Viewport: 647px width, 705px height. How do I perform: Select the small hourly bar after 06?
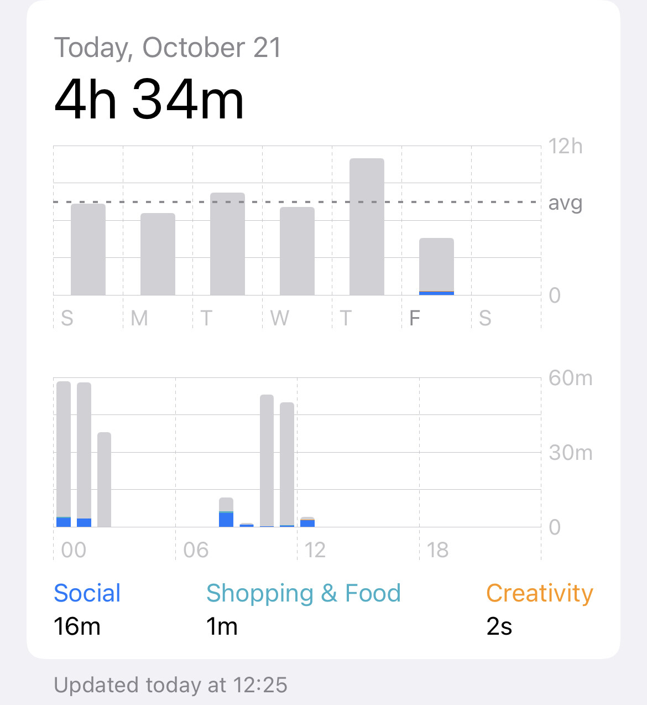point(226,512)
